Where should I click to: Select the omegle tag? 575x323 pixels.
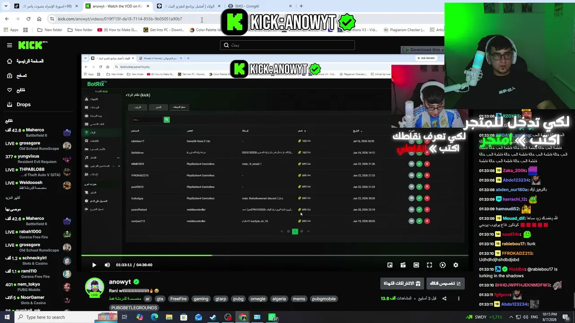coord(258,299)
